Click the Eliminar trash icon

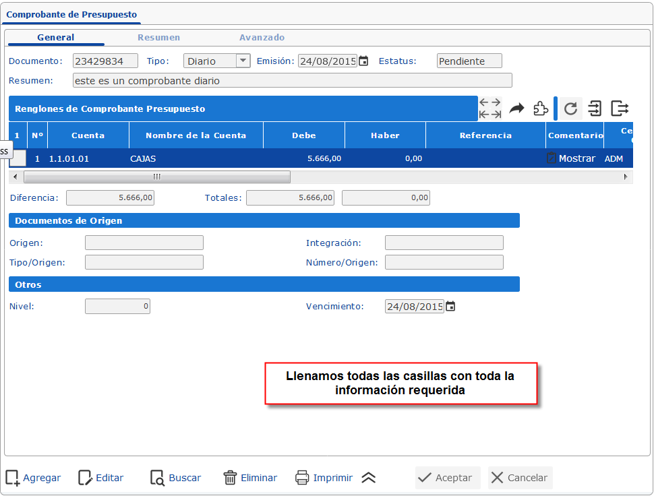(229, 477)
